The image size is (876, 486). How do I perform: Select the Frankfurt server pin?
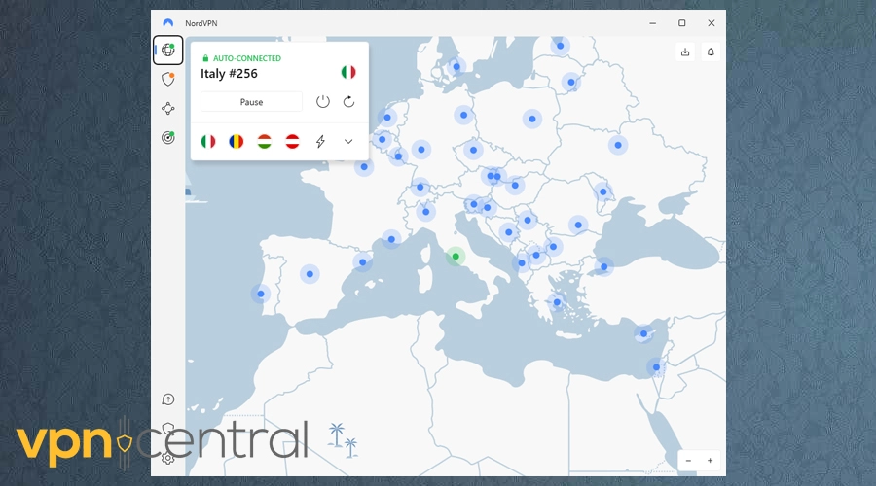[x=421, y=150]
